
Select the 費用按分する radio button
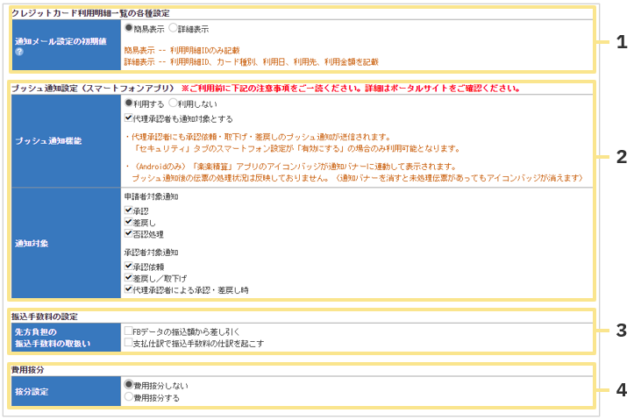[x=129, y=396]
